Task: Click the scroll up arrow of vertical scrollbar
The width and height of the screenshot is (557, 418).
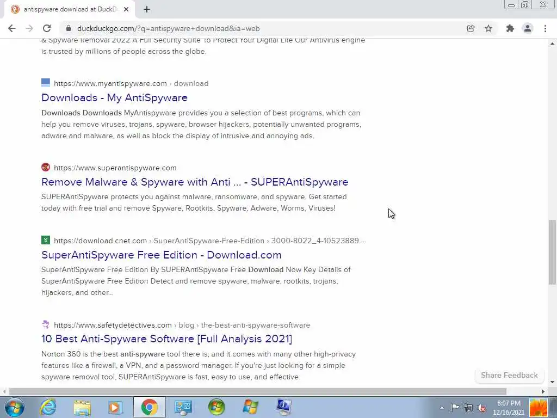Action: coord(552,44)
